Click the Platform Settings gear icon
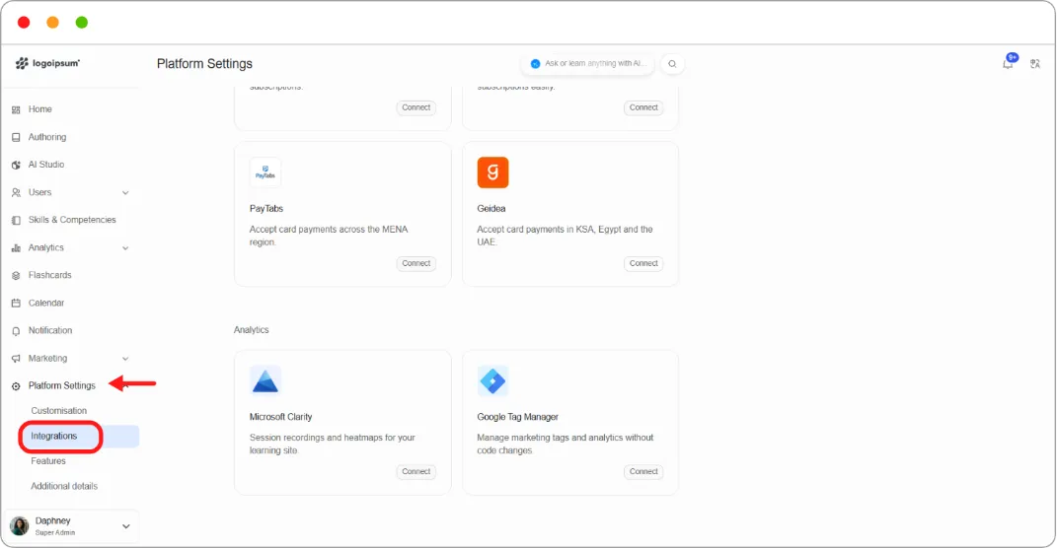This screenshot has height=548, width=1057. tap(16, 386)
